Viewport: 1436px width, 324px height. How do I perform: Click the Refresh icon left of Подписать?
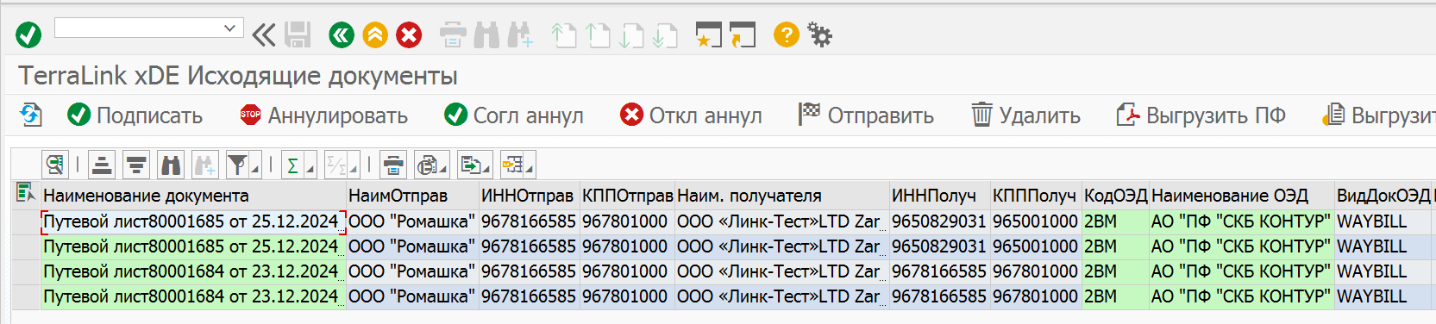pos(31,115)
